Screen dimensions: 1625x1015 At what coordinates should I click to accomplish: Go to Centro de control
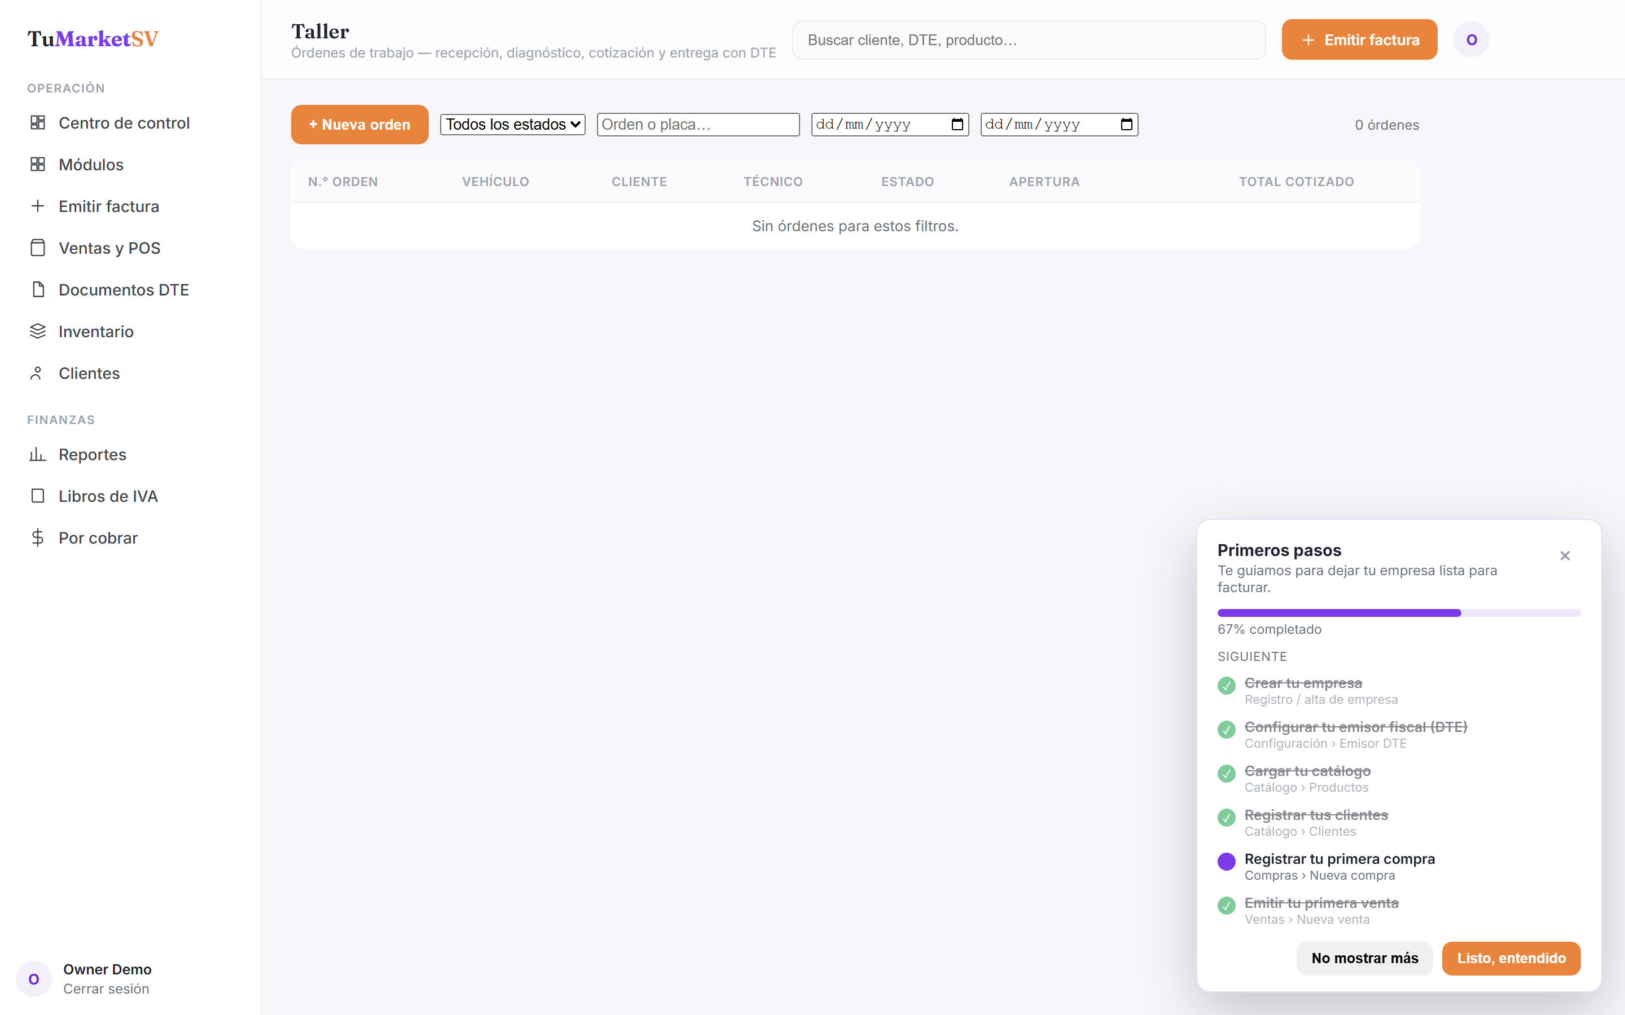pyautogui.click(x=124, y=123)
